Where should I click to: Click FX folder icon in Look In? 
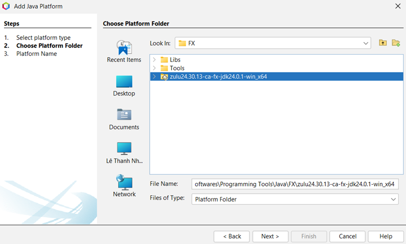coord(182,43)
